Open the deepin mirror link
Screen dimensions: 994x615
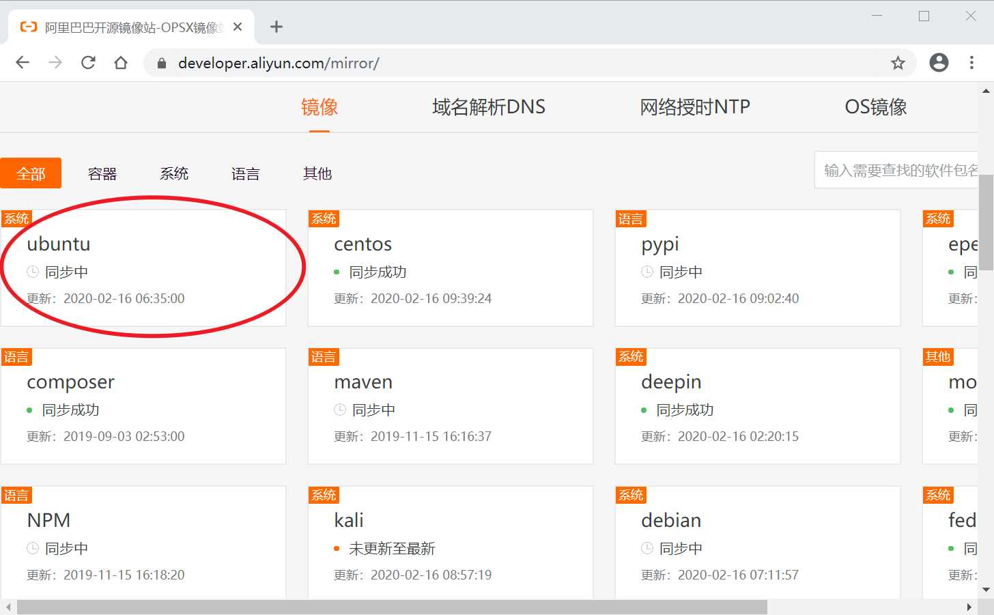671,383
